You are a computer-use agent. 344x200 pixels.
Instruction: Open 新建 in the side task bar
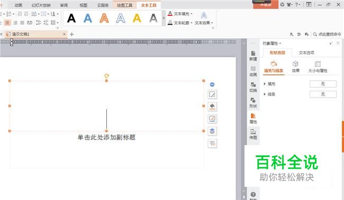click(x=253, y=56)
